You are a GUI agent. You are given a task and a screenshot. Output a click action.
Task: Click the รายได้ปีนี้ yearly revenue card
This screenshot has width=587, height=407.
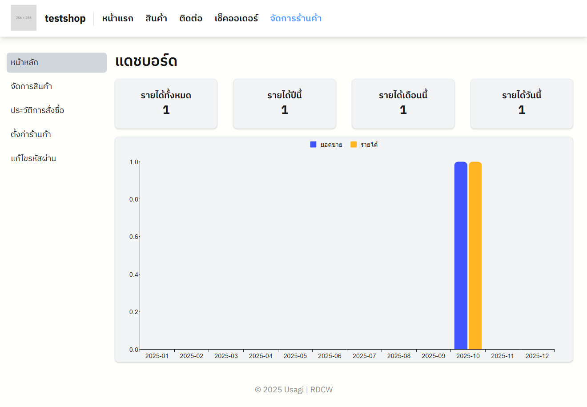[x=285, y=104]
